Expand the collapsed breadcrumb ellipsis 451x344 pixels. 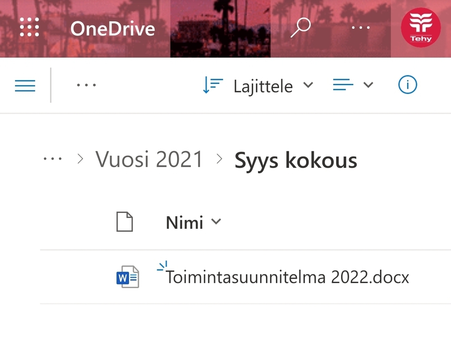pyautogui.click(x=53, y=160)
